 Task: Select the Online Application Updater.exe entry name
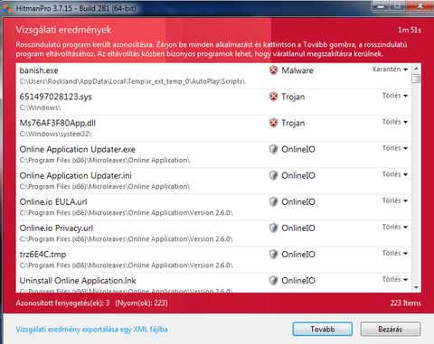[x=78, y=149]
